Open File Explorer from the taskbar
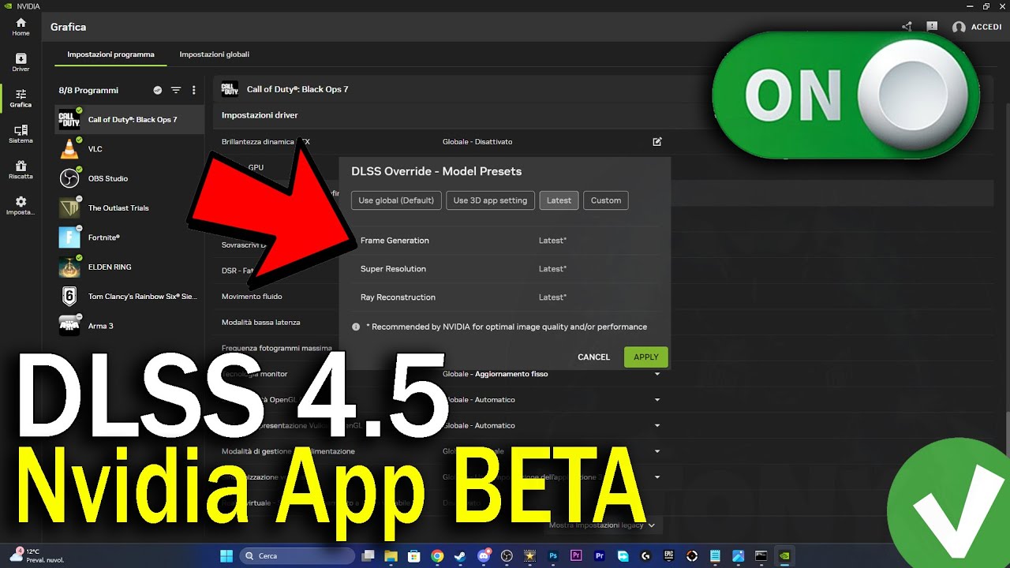The image size is (1010, 568). [390, 555]
